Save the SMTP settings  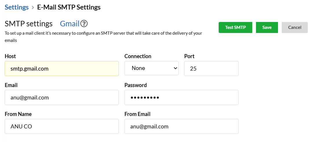pyautogui.click(x=267, y=27)
